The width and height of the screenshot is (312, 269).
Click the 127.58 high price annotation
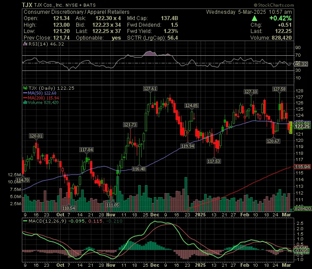[279, 89]
